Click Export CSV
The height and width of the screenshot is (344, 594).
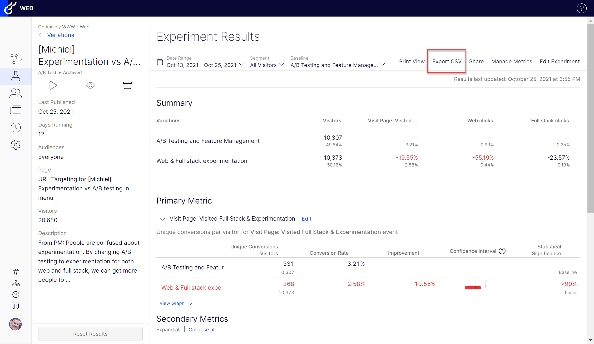[447, 61]
